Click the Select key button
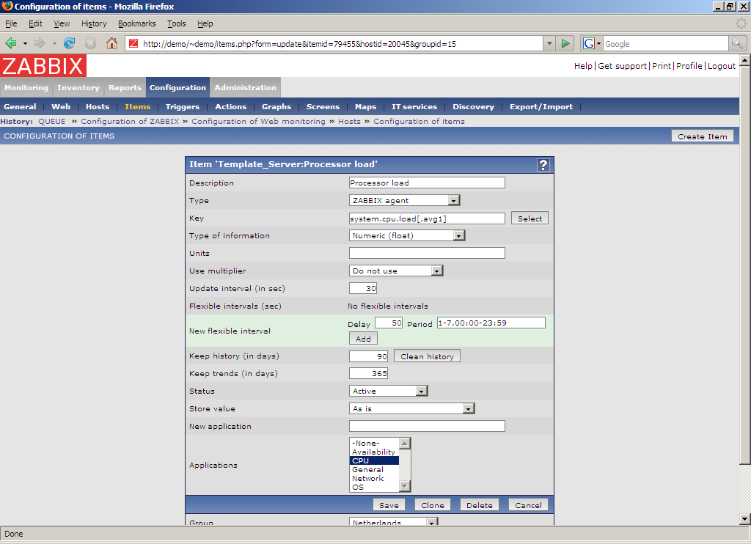 point(530,218)
